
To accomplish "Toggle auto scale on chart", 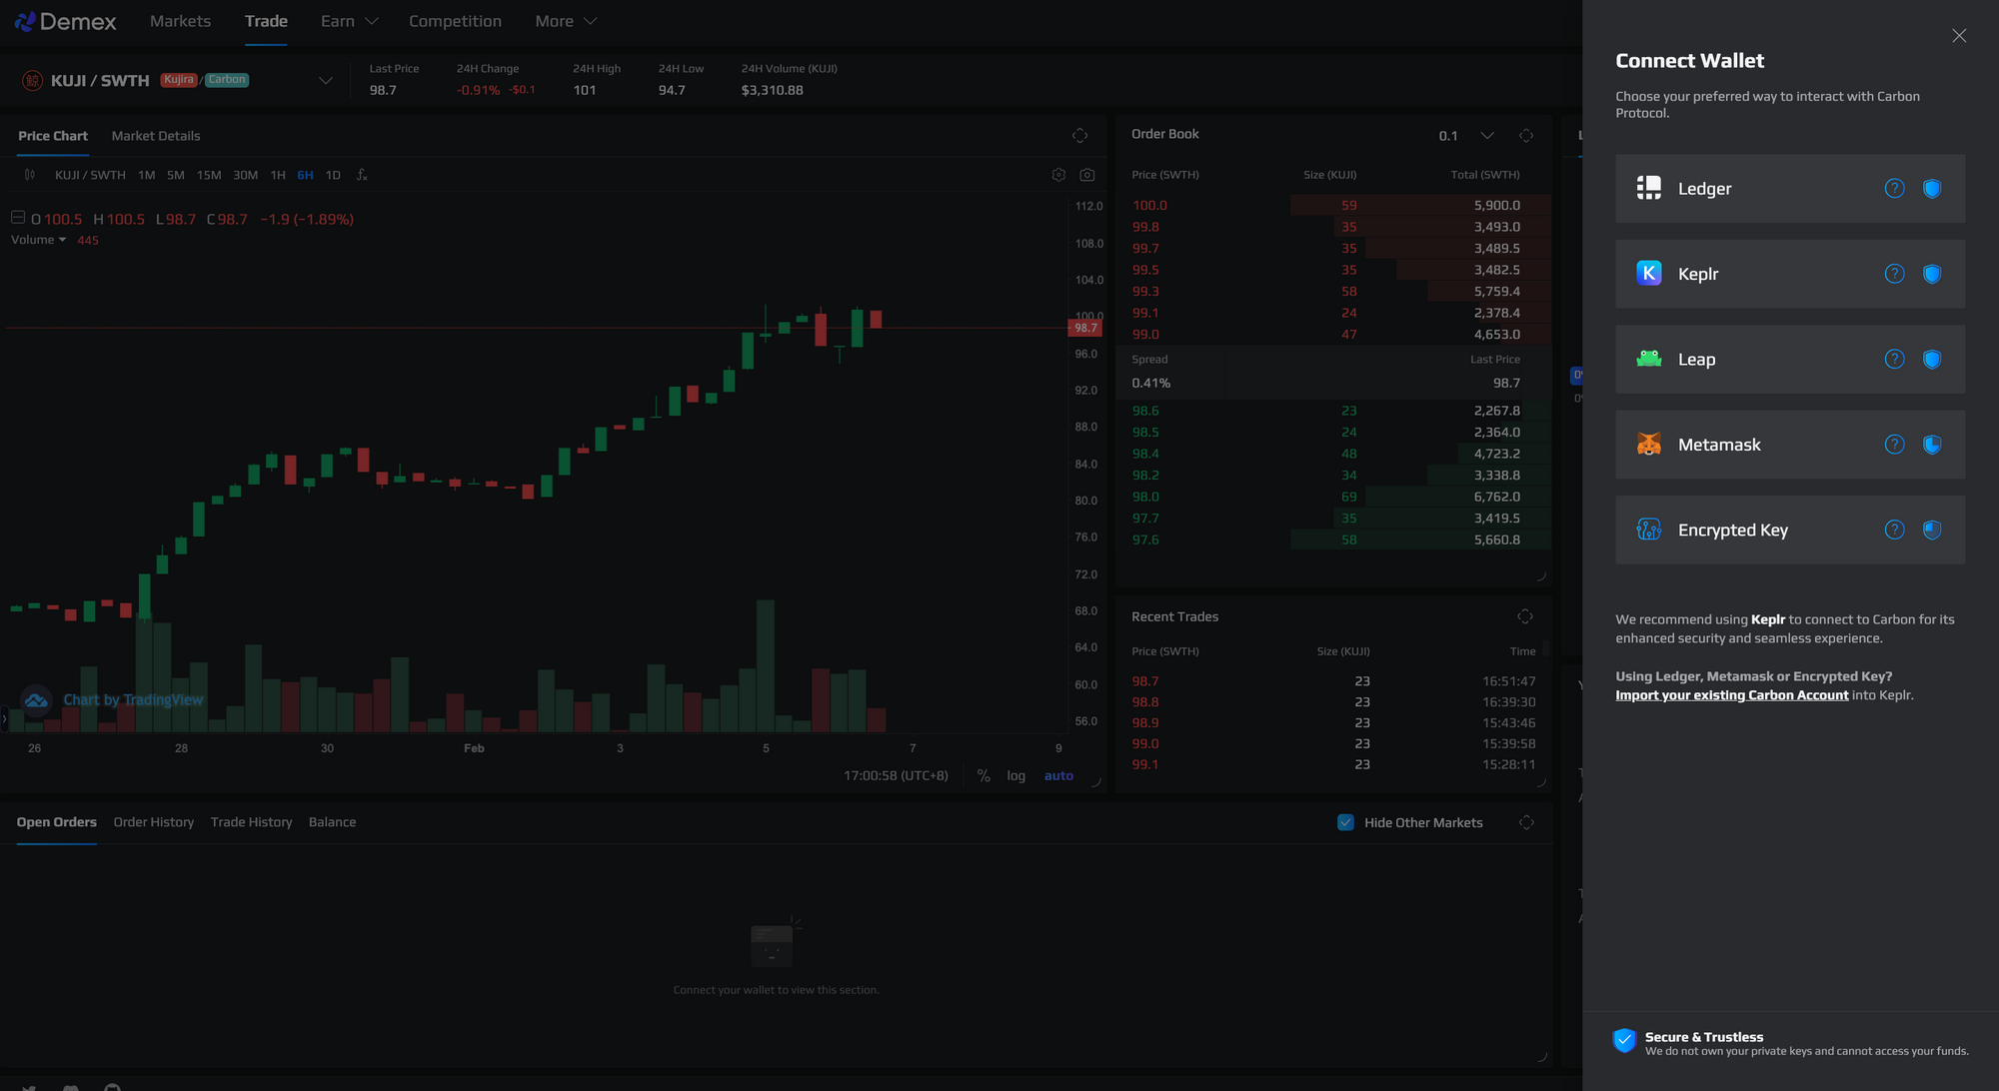I will (x=1058, y=776).
